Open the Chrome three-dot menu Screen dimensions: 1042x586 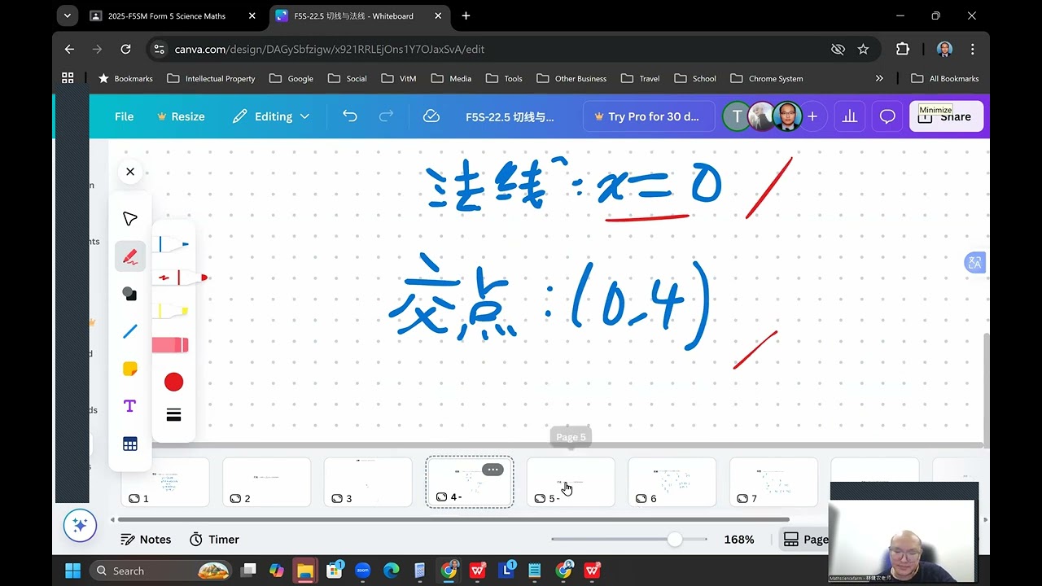[x=972, y=49]
